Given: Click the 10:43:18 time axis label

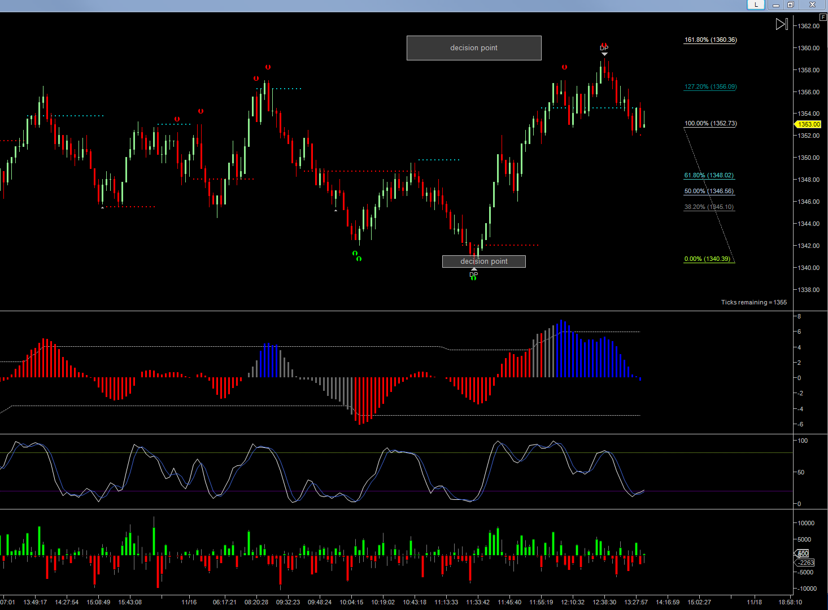Looking at the screenshot, I should point(415,602).
